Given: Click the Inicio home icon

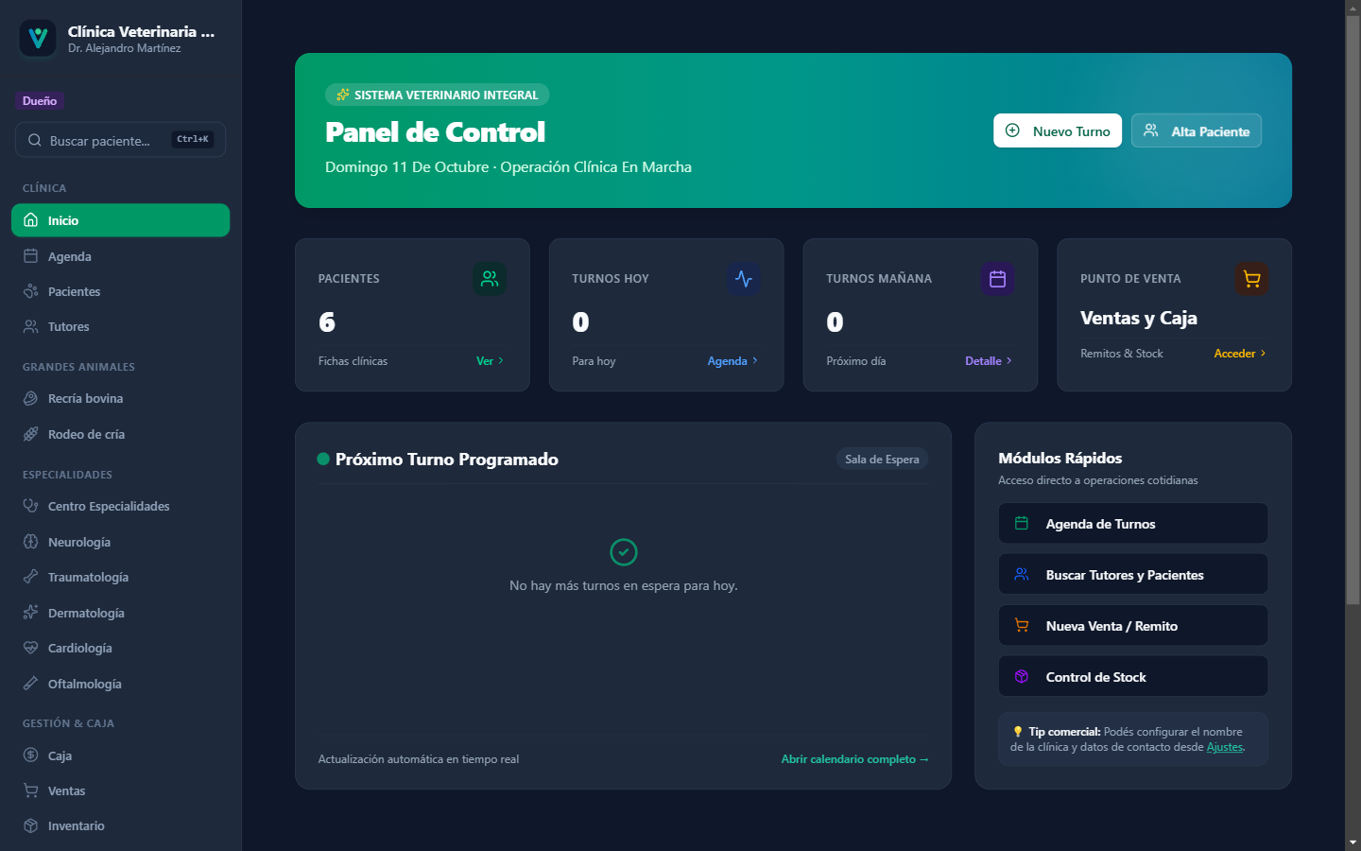Looking at the screenshot, I should click(30, 220).
